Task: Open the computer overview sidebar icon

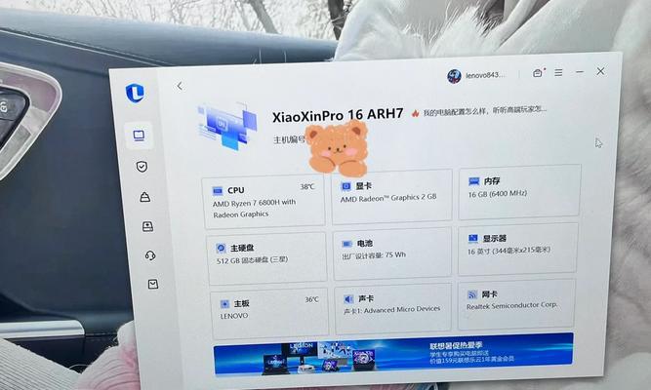Action: click(140, 136)
